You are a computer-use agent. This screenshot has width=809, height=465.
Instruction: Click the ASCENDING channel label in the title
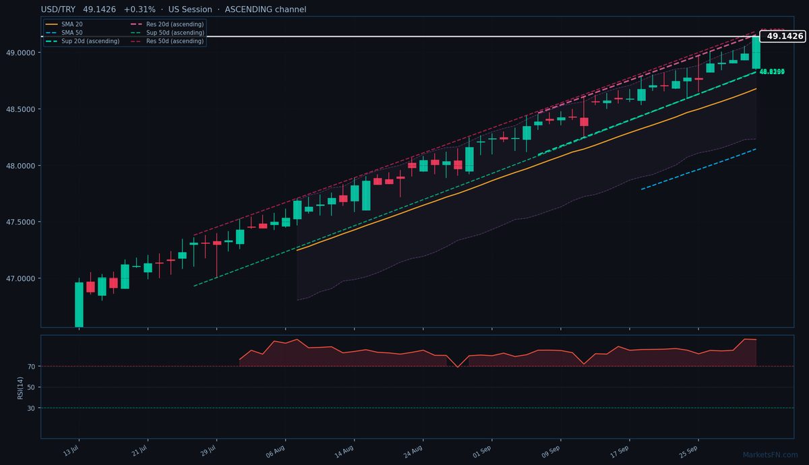[266, 9]
